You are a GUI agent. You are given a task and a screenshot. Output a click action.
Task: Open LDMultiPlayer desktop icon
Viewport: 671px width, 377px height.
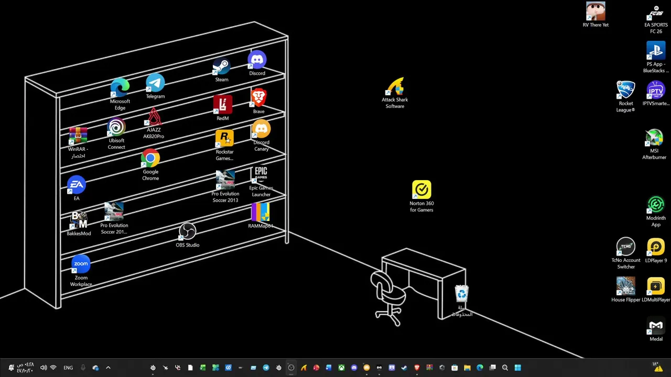656,290
